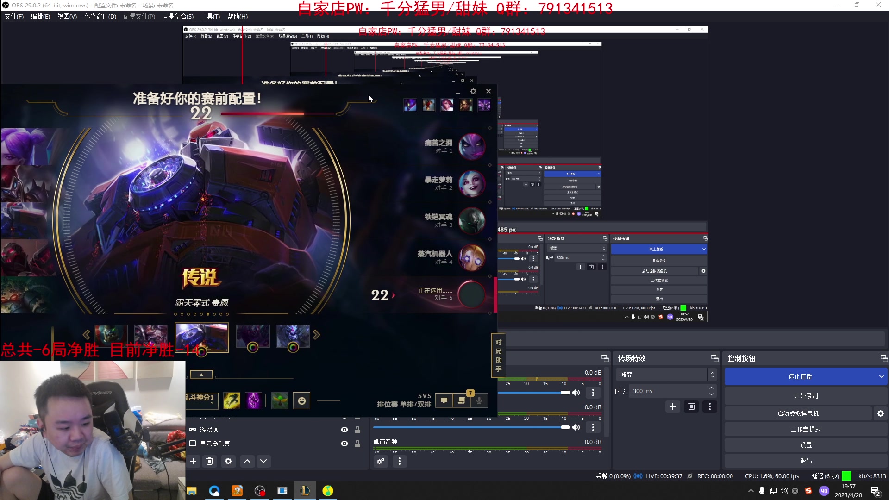
Task: Open the emote selector smiley button
Action: click(302, 400)
